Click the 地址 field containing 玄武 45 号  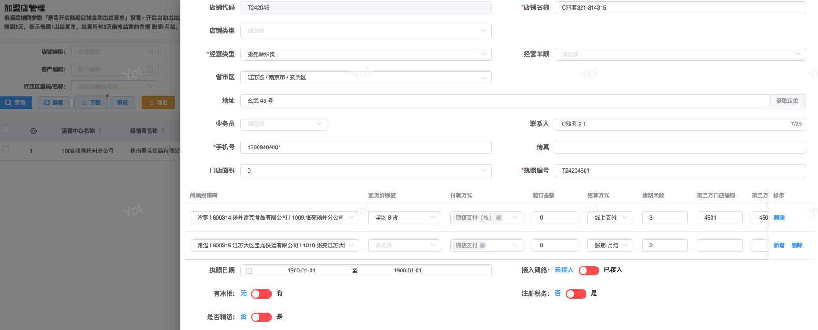(x=505, y=101)
